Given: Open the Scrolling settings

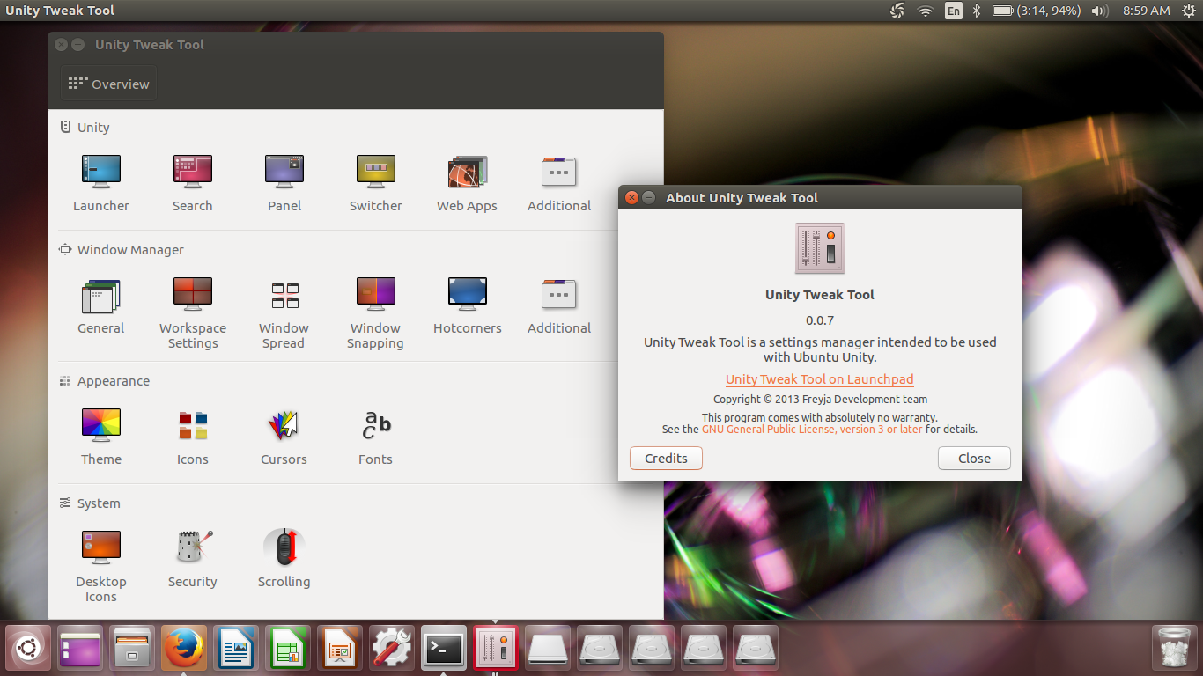Looking at the screenshot, I should tap(284, 559).
